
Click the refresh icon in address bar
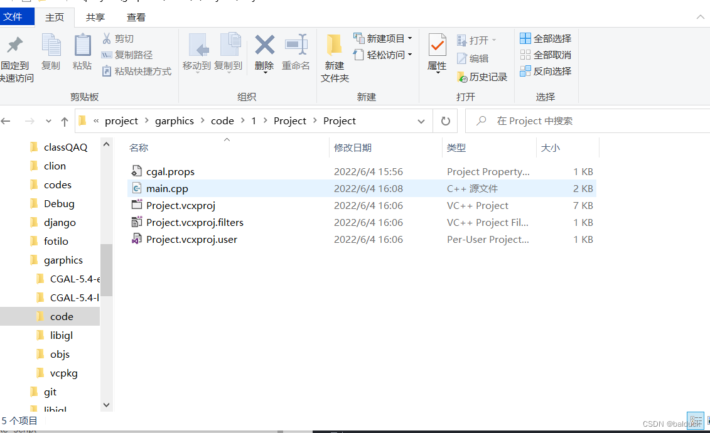[445, 120]
